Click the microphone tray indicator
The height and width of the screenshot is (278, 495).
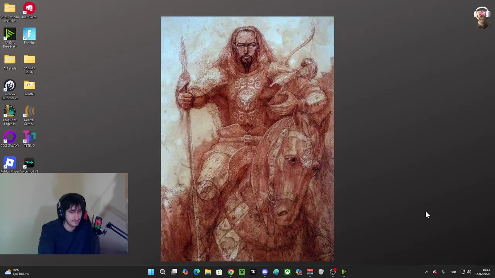pyautogui.click(x=443, y=272)
